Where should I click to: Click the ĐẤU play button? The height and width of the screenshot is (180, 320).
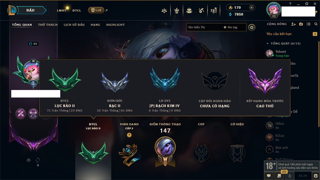click(x=30, y=10)
